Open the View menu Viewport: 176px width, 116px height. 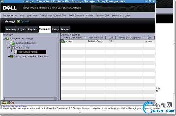[22, 15]
